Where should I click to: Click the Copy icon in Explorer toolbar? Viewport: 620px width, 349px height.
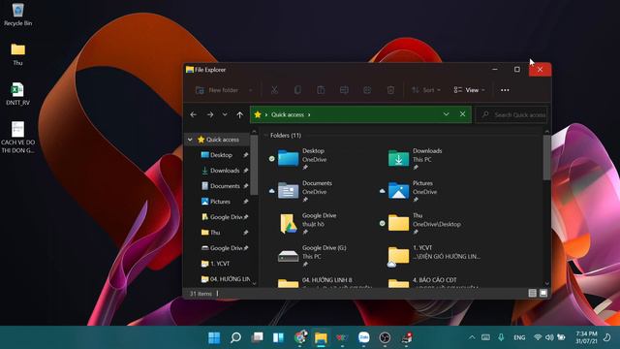[x=297, y=90]
